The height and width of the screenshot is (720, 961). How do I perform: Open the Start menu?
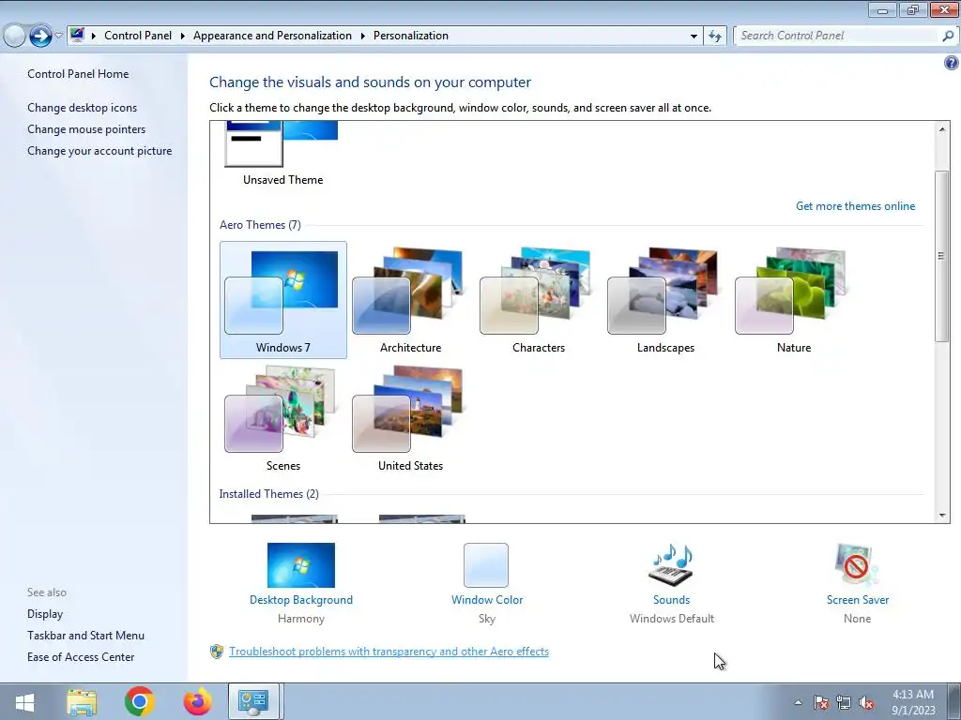coord(24,701)
